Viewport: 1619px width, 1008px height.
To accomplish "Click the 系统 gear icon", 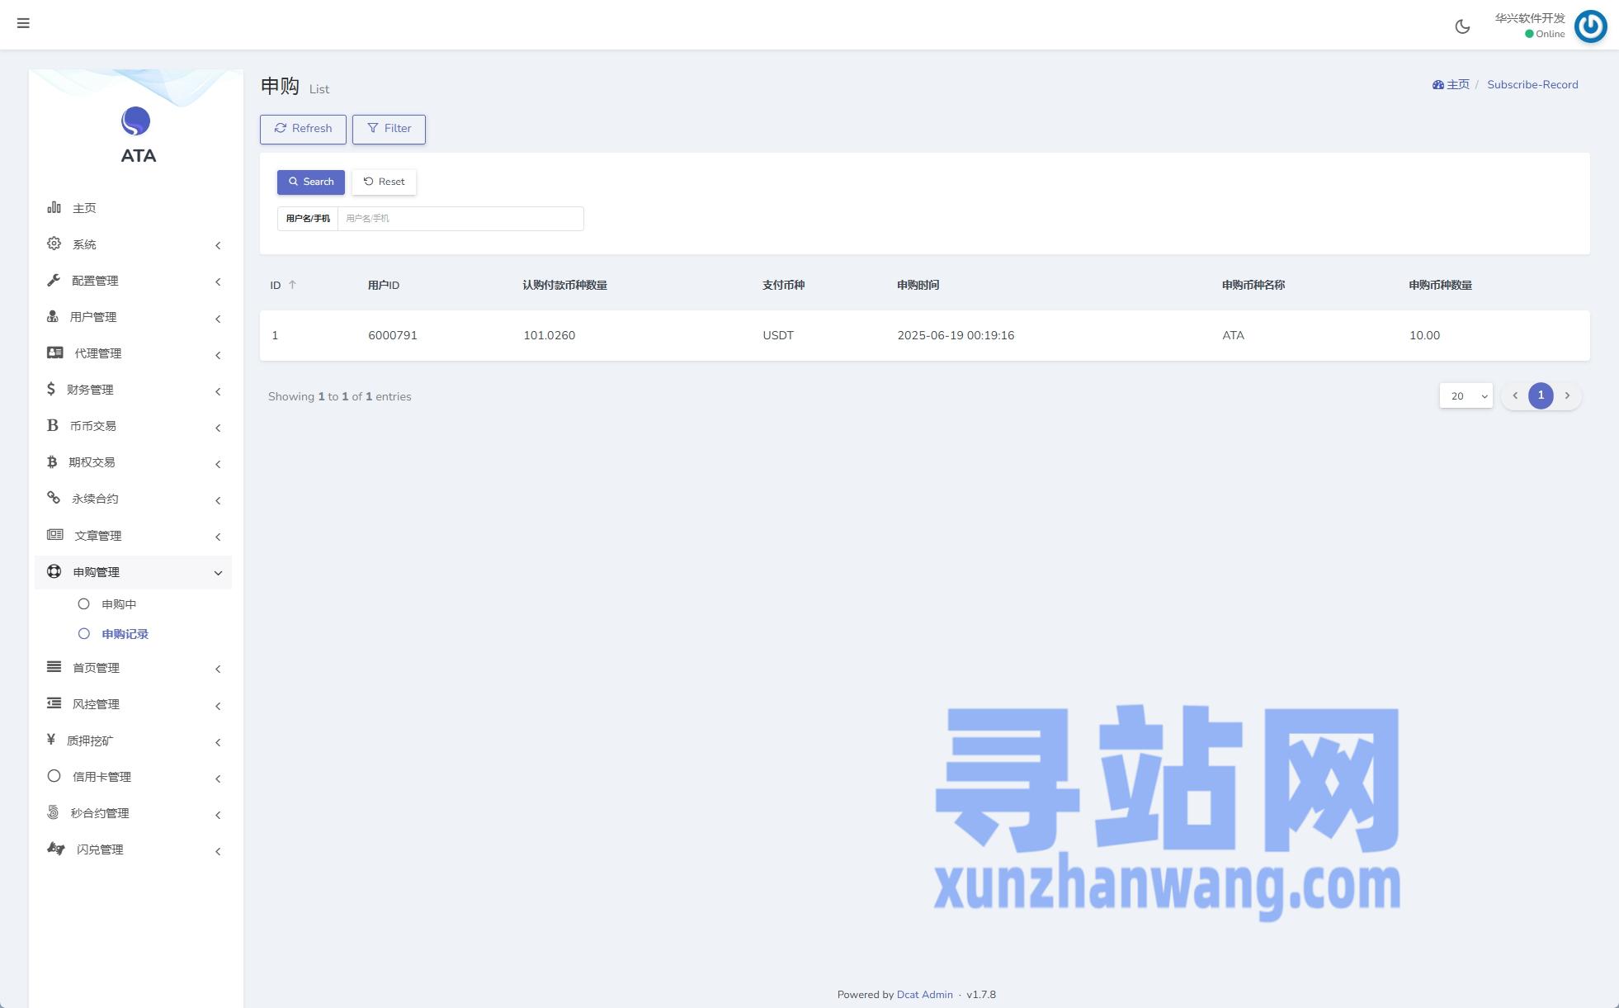I will (54, 244).
